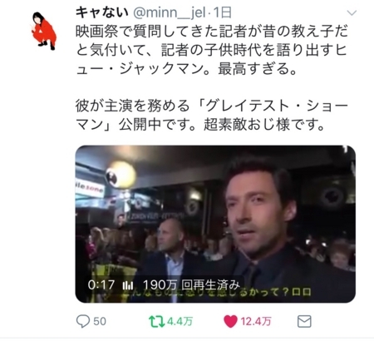
Task: Retweet using the green arrows icon
Action: pos(157,321)
